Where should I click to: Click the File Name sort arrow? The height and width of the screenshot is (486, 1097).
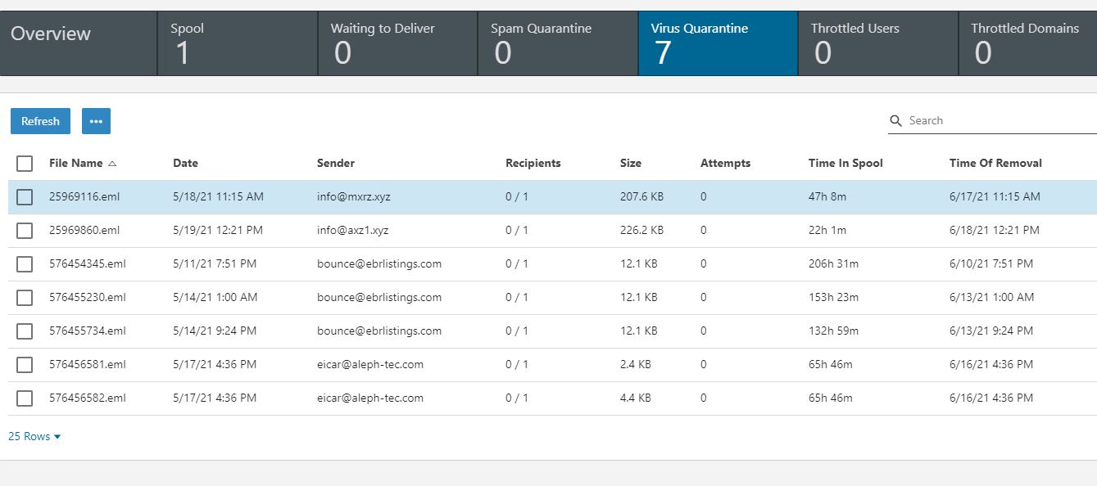(112, 164)
